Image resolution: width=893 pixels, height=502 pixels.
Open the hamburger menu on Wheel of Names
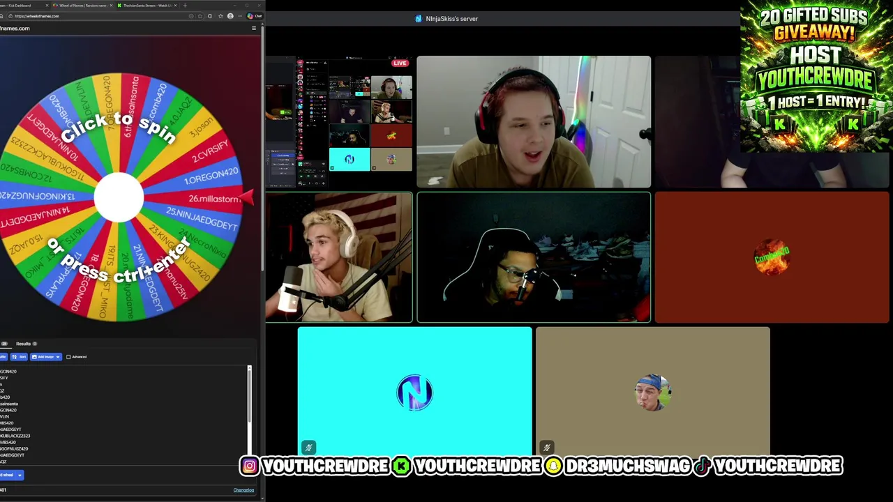click(254, 28)
